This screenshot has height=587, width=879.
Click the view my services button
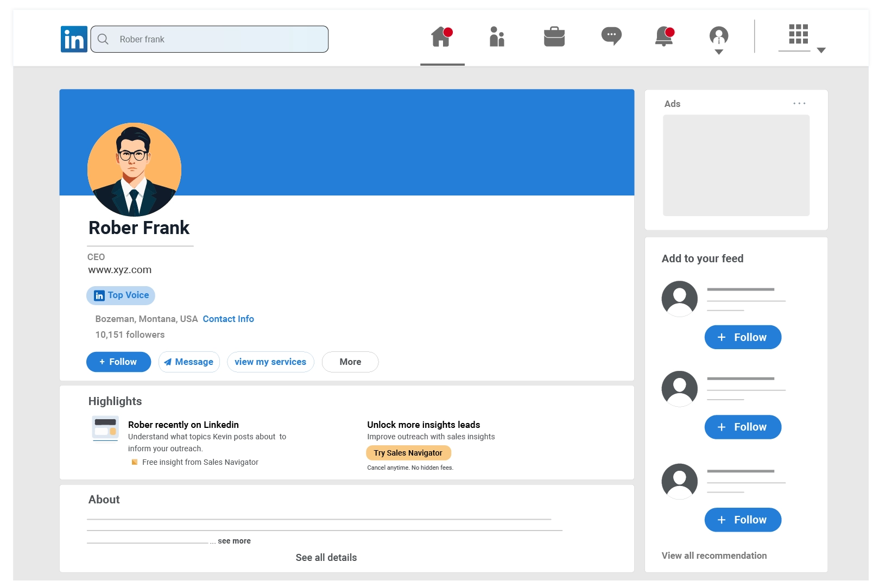tap(270, 362)
